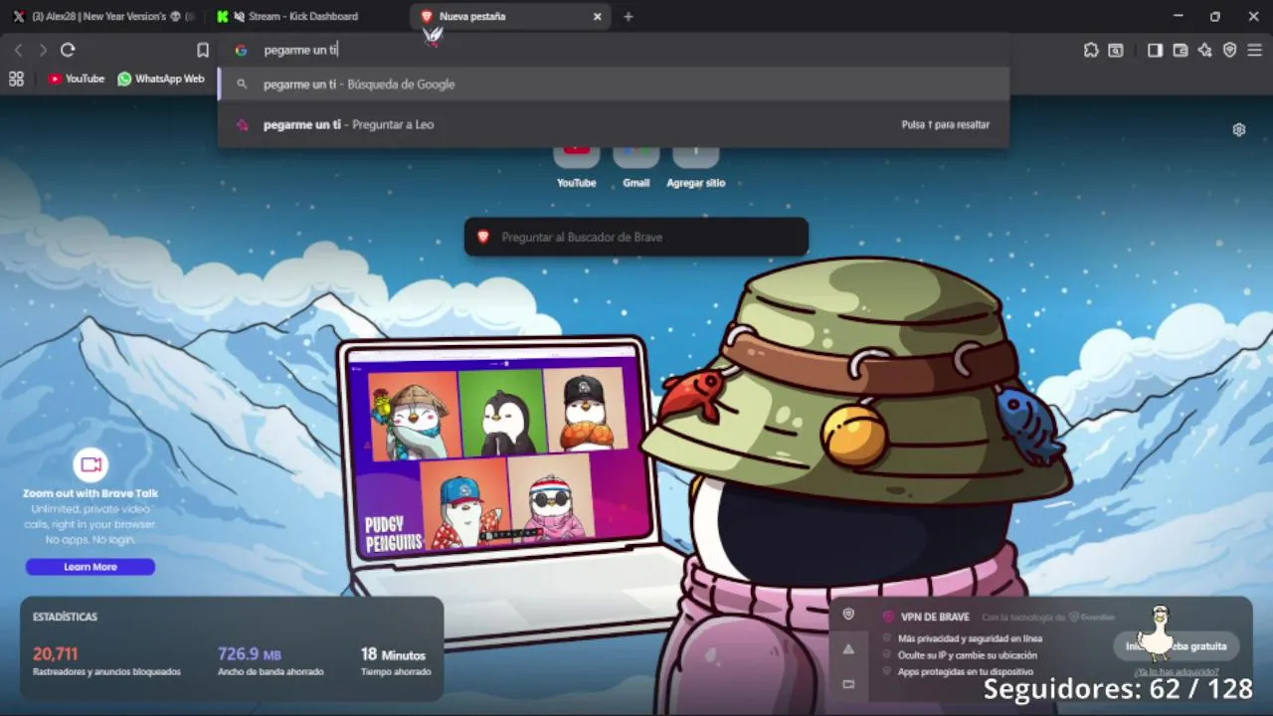Image resolution: width=1273 pixels, height=716 pixels.
Task: Click the Learn More button
Action: click(91, 567)
